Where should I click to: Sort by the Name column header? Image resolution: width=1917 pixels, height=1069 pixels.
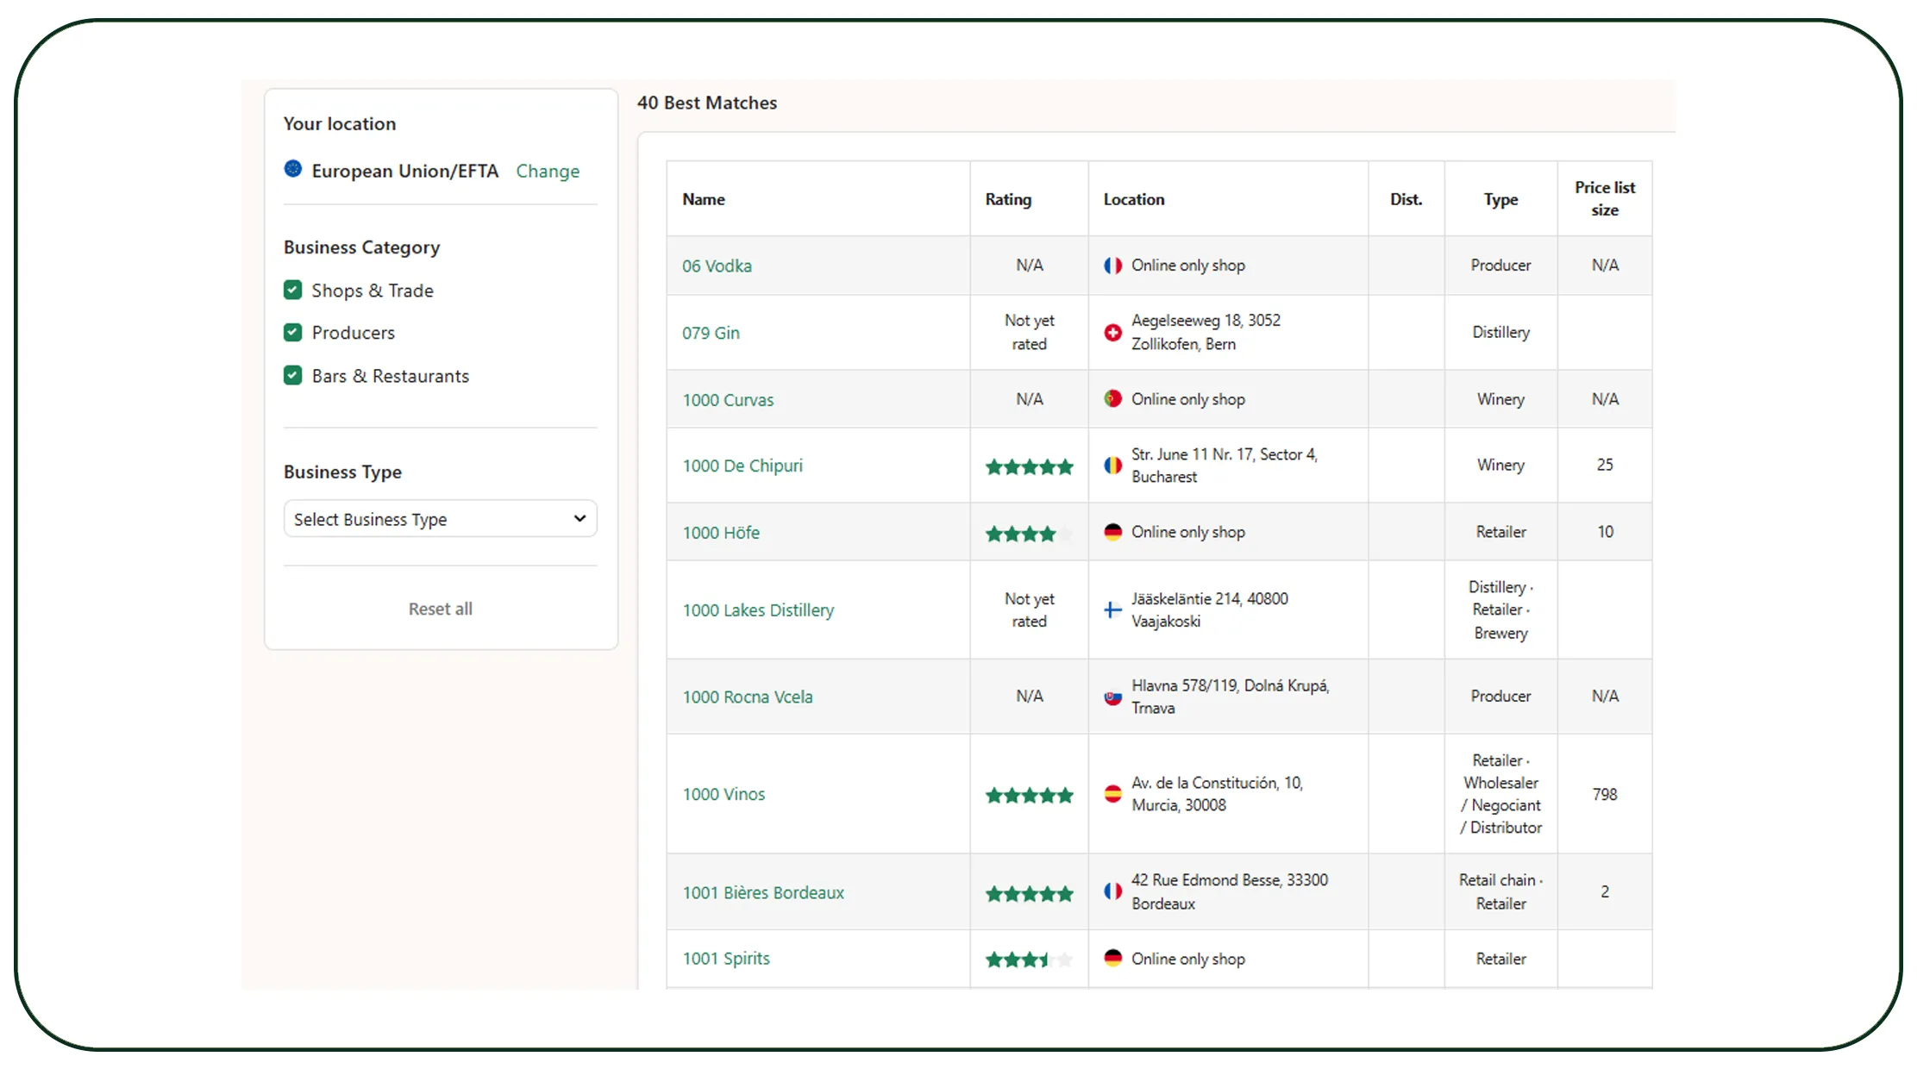(x=704, y=199)
